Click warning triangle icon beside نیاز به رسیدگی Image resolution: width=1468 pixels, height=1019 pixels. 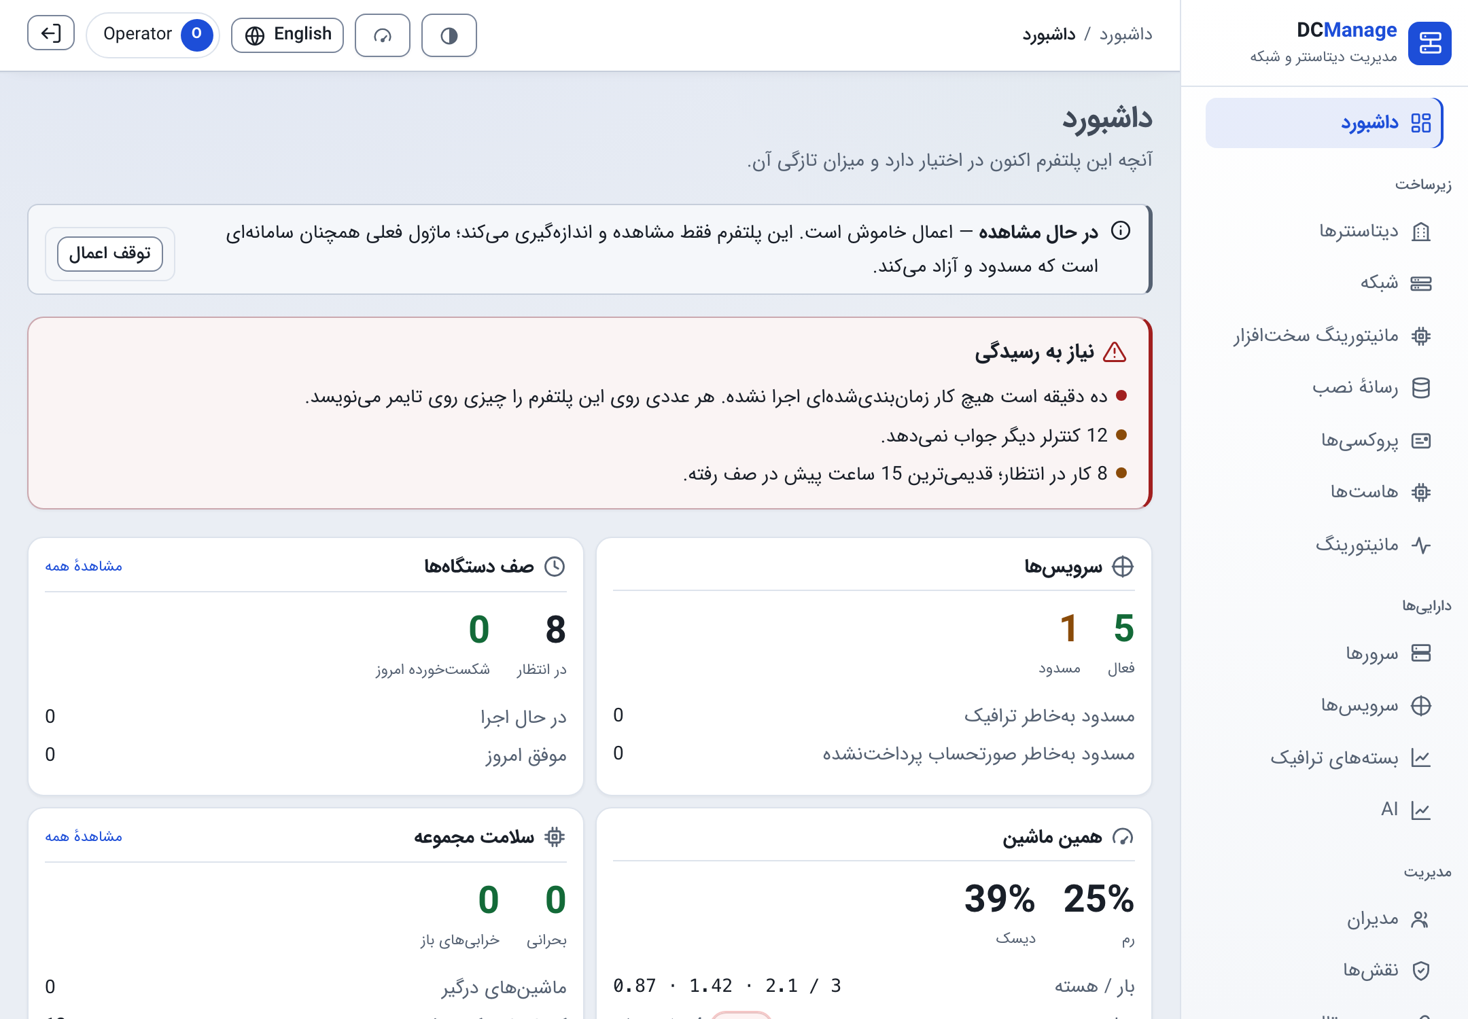click(1115, 353)
